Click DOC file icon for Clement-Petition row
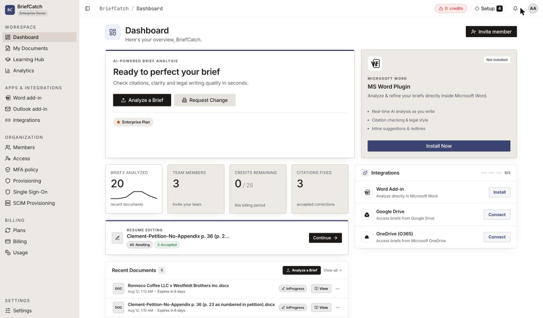Image resolution: width=543 pixels, height=318 pixels. point(118,308)
